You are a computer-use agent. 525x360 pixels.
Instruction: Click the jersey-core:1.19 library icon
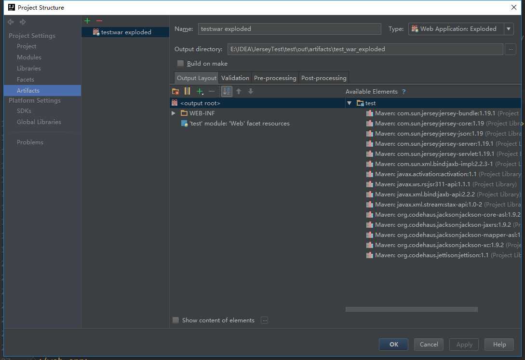(x=370, y=124)
